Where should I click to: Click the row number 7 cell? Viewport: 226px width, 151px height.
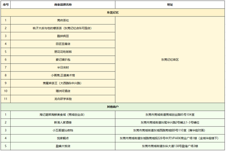click(x=6, y=68)
